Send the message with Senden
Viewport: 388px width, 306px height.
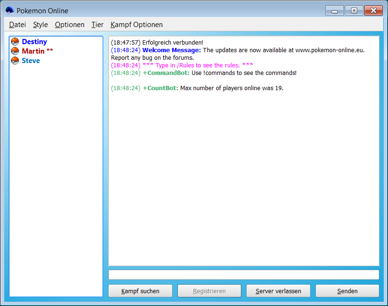347,291
